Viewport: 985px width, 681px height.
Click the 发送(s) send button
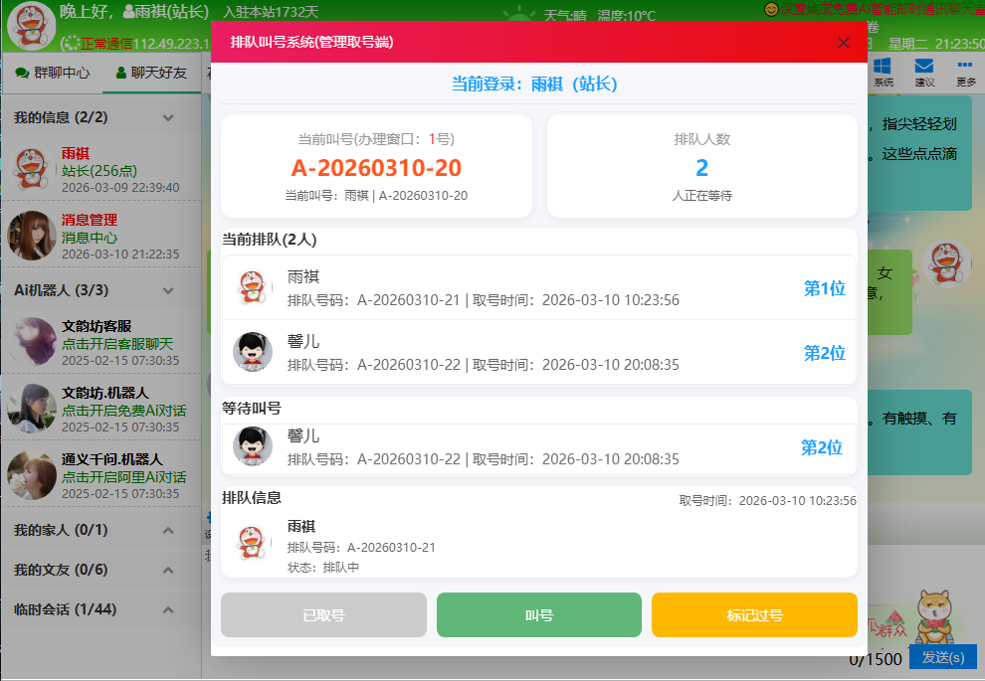click(942, 657)
